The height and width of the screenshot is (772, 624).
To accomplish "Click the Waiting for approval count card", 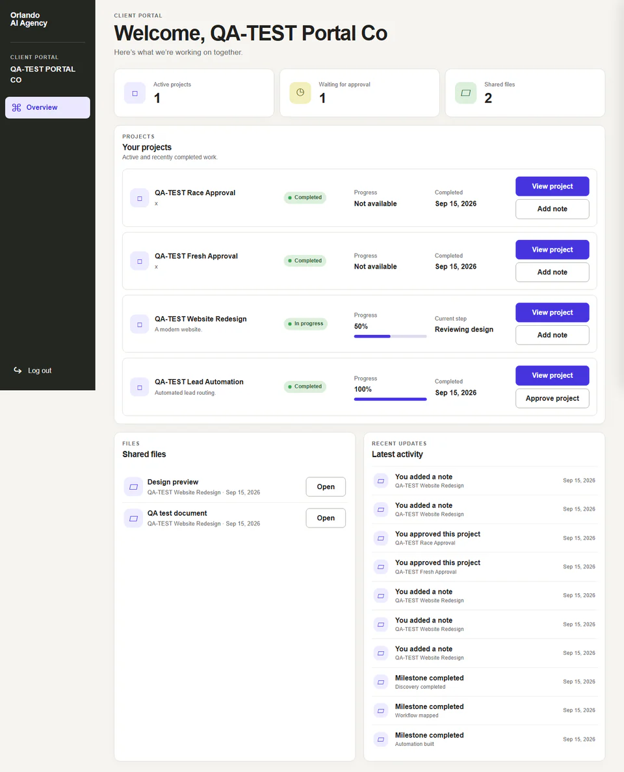I will coord(359,93).
